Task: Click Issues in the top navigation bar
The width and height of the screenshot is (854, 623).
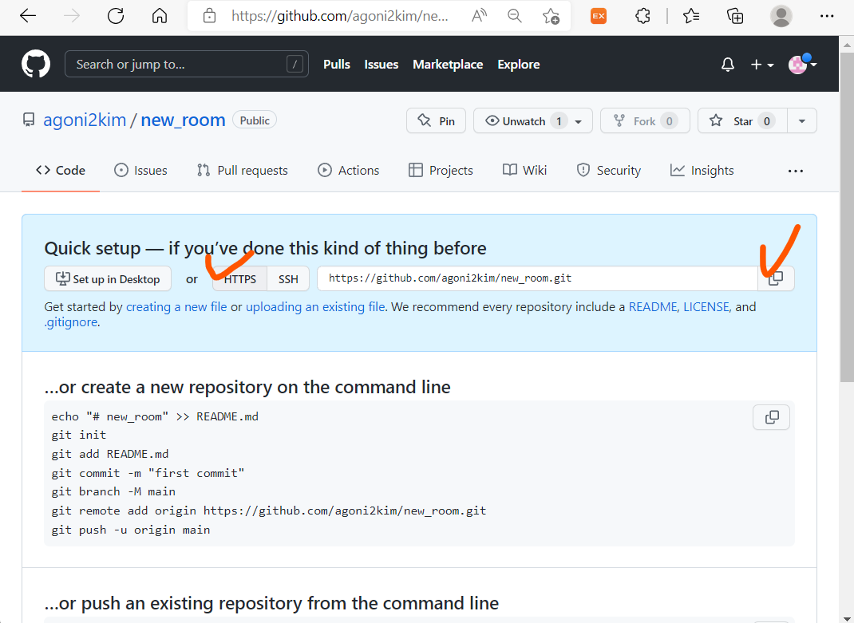Action: (x=382, y=65)
